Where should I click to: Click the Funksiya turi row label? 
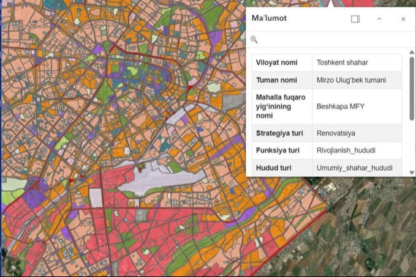[278, 150]
